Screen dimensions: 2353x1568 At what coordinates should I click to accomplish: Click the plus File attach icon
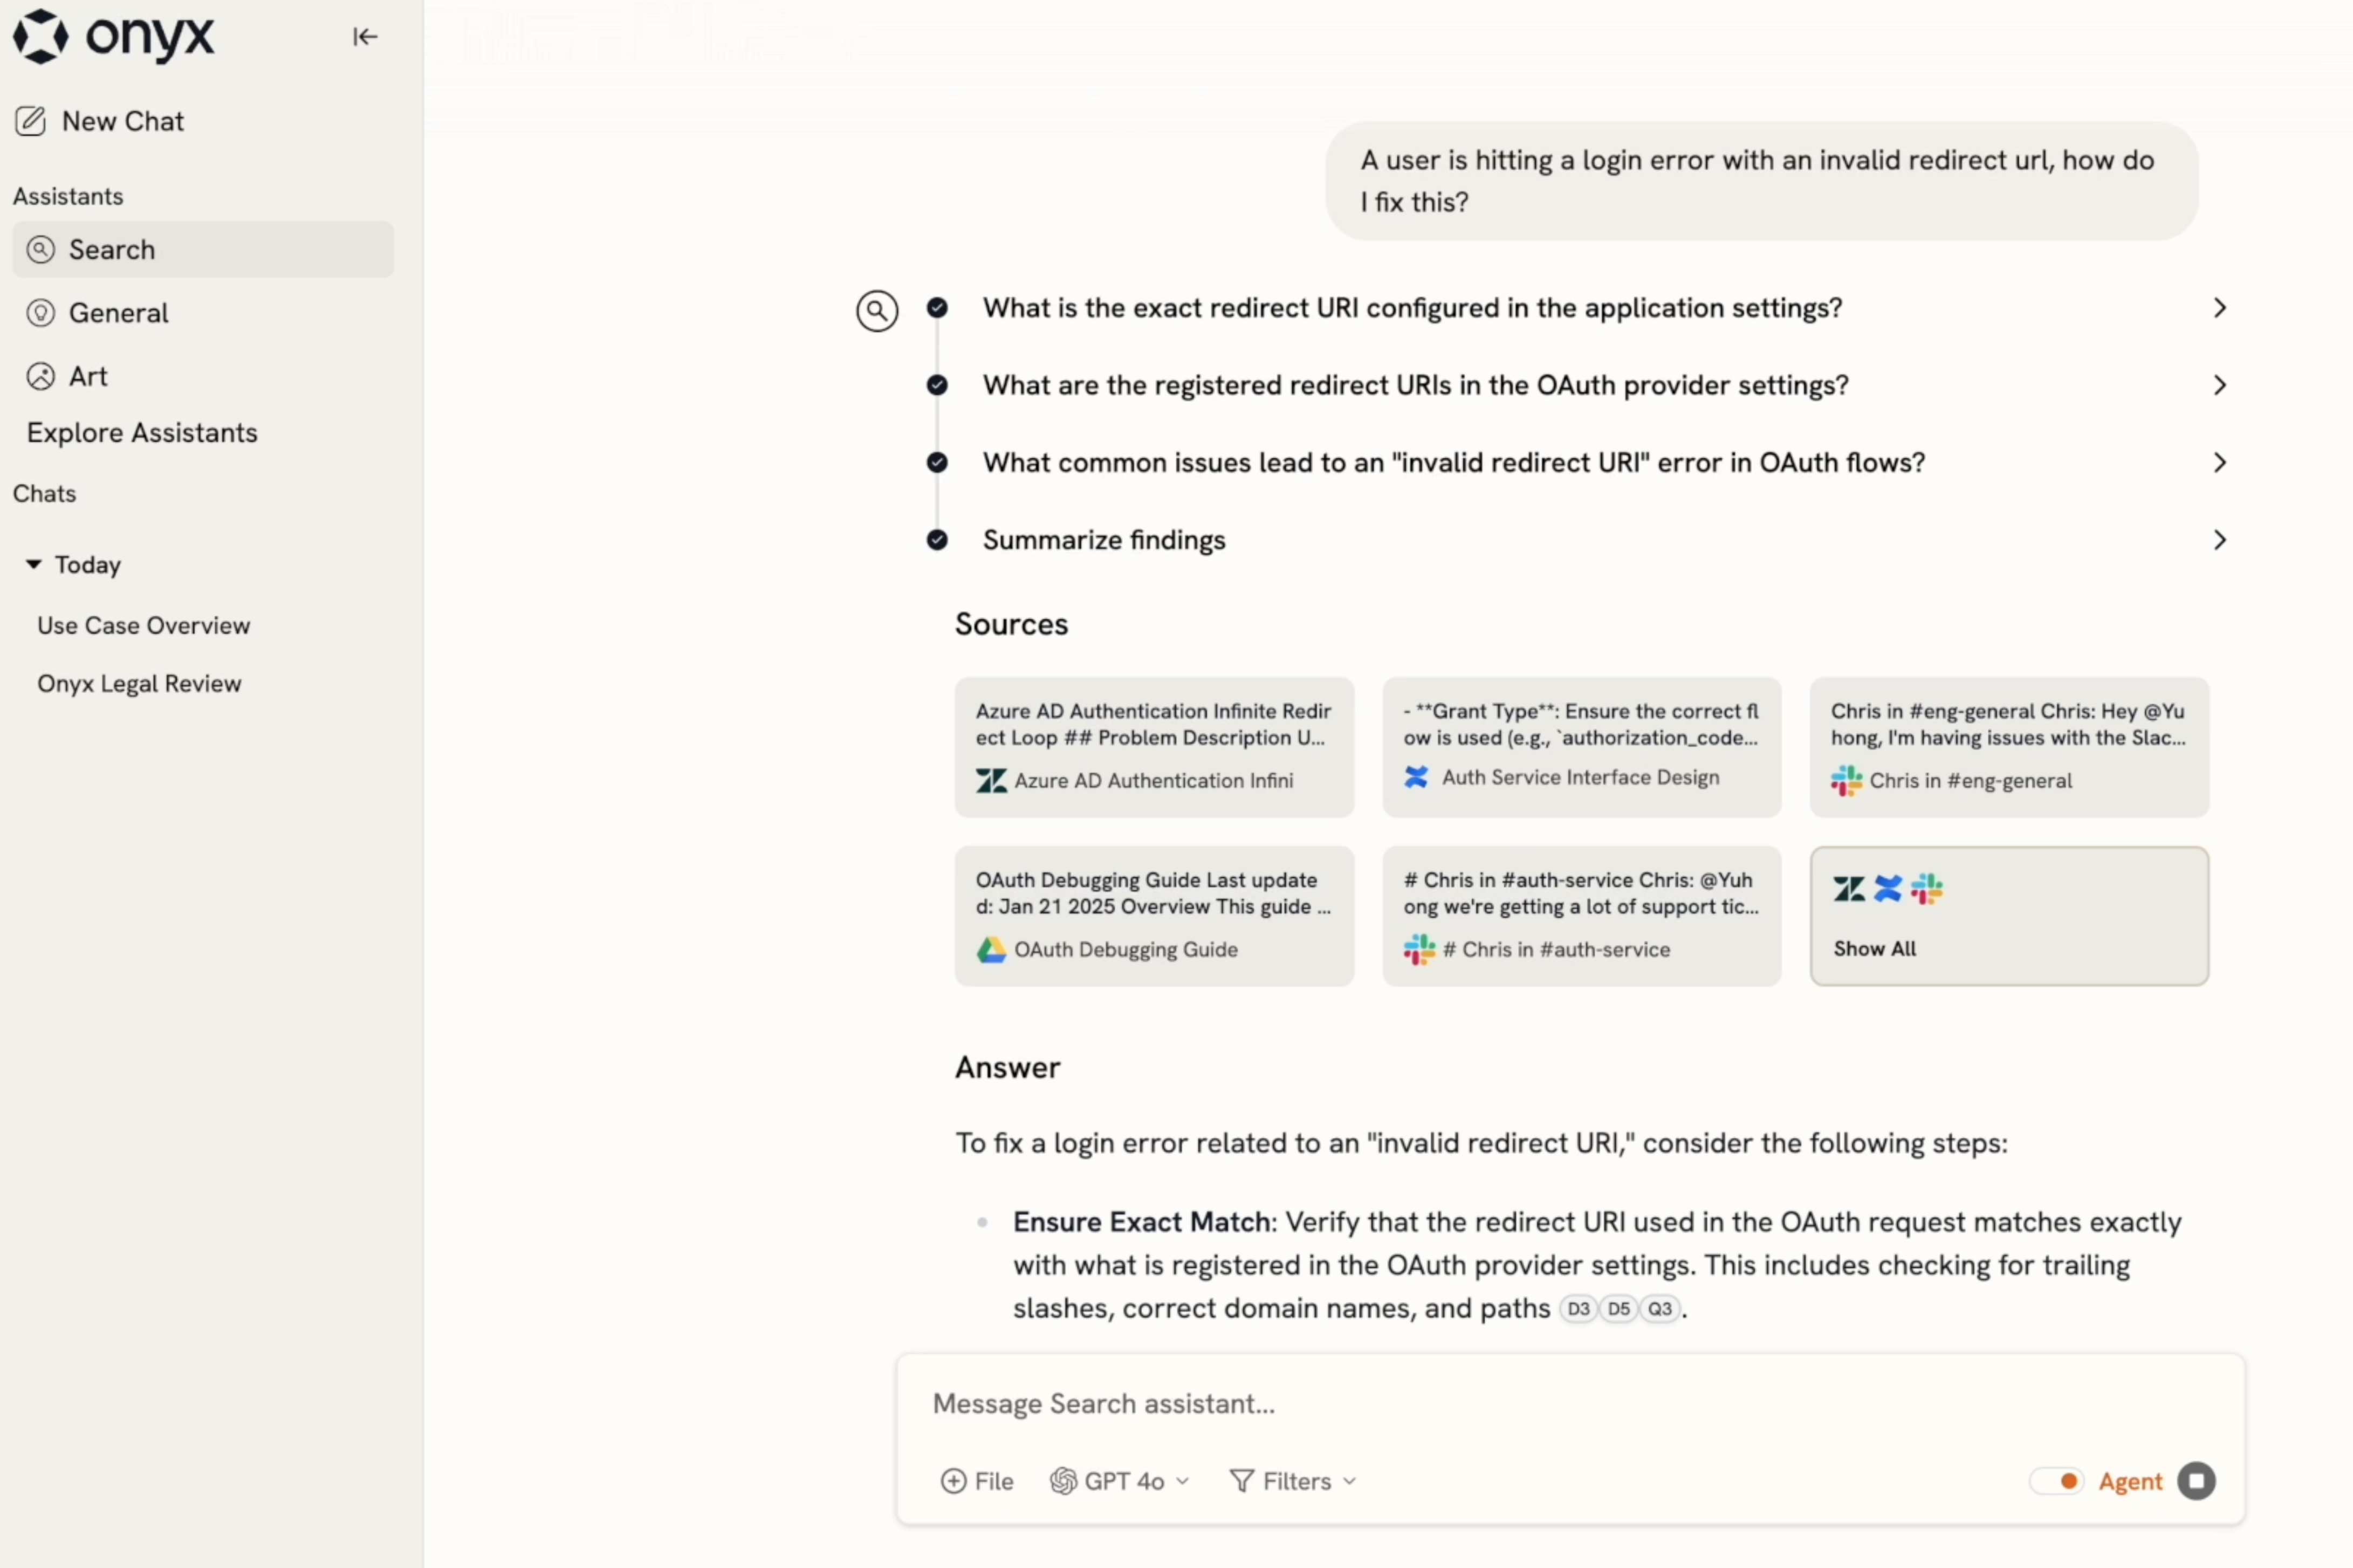[954, 1481]
